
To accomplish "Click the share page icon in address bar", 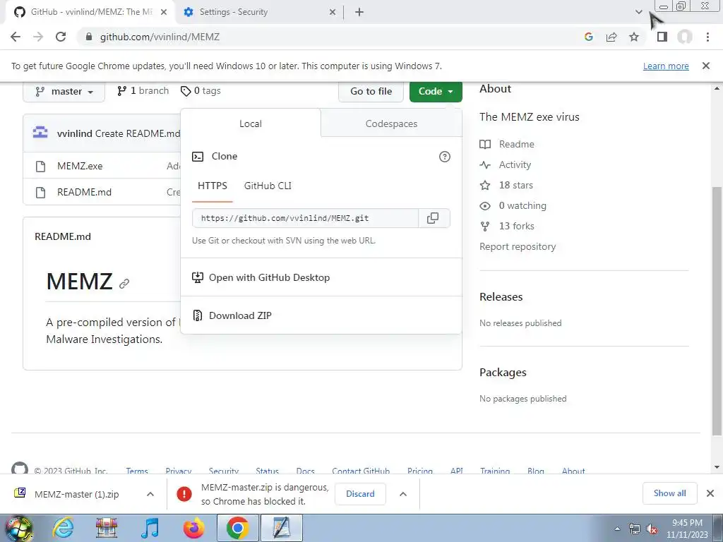I will (x=611, y=37).
